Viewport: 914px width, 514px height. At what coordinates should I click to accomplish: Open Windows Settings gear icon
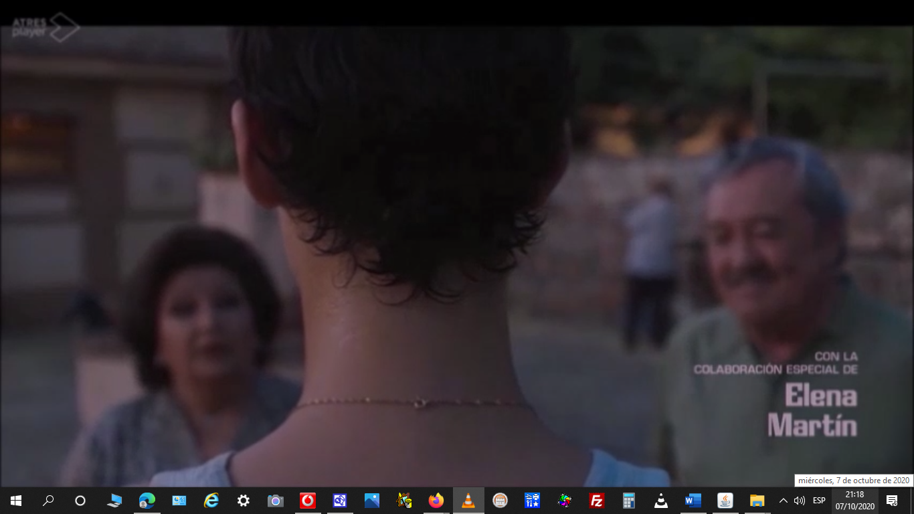(x=243, y=501)
